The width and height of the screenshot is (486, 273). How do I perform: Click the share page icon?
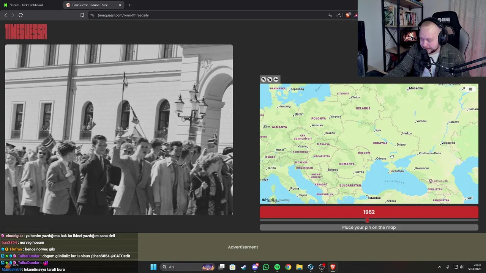[x=339, y=15]
